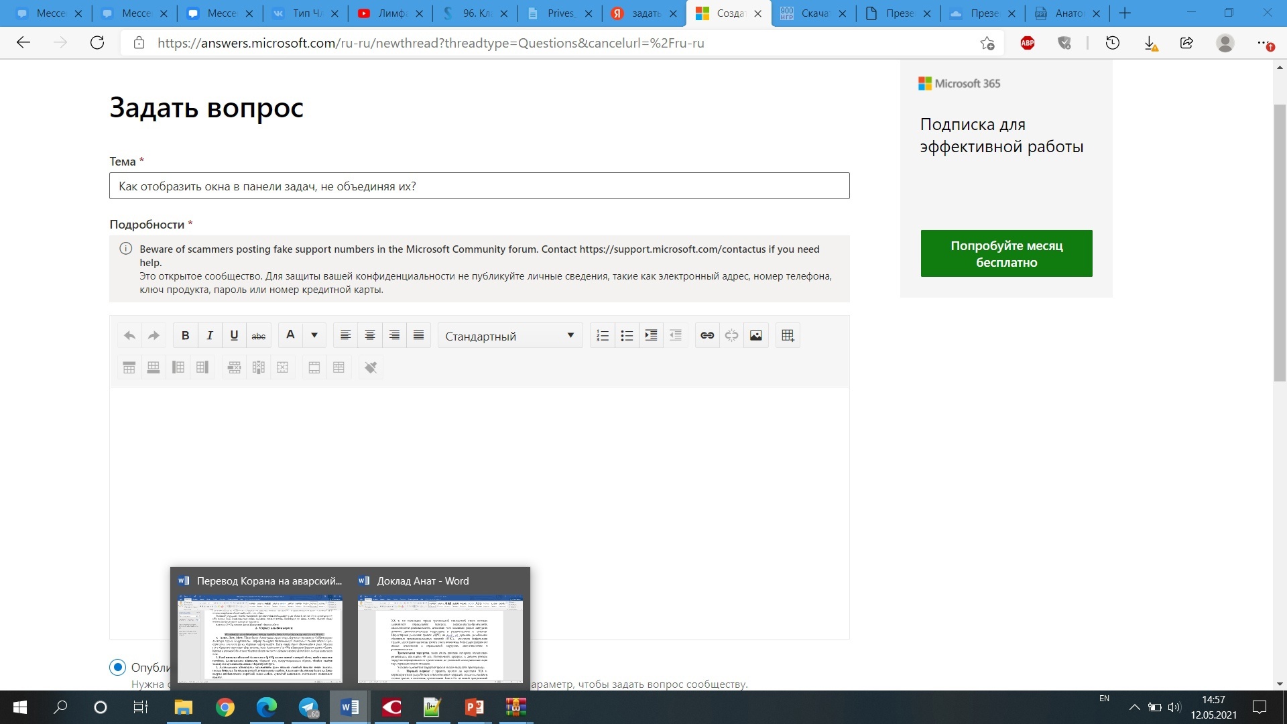Click the Insert Image icon
The image size is (1287, 724).
click(x=754, y=335)
